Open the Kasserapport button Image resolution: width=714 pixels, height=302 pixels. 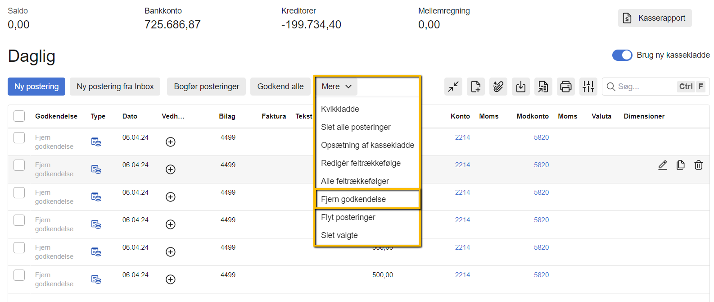pos(655,18)
